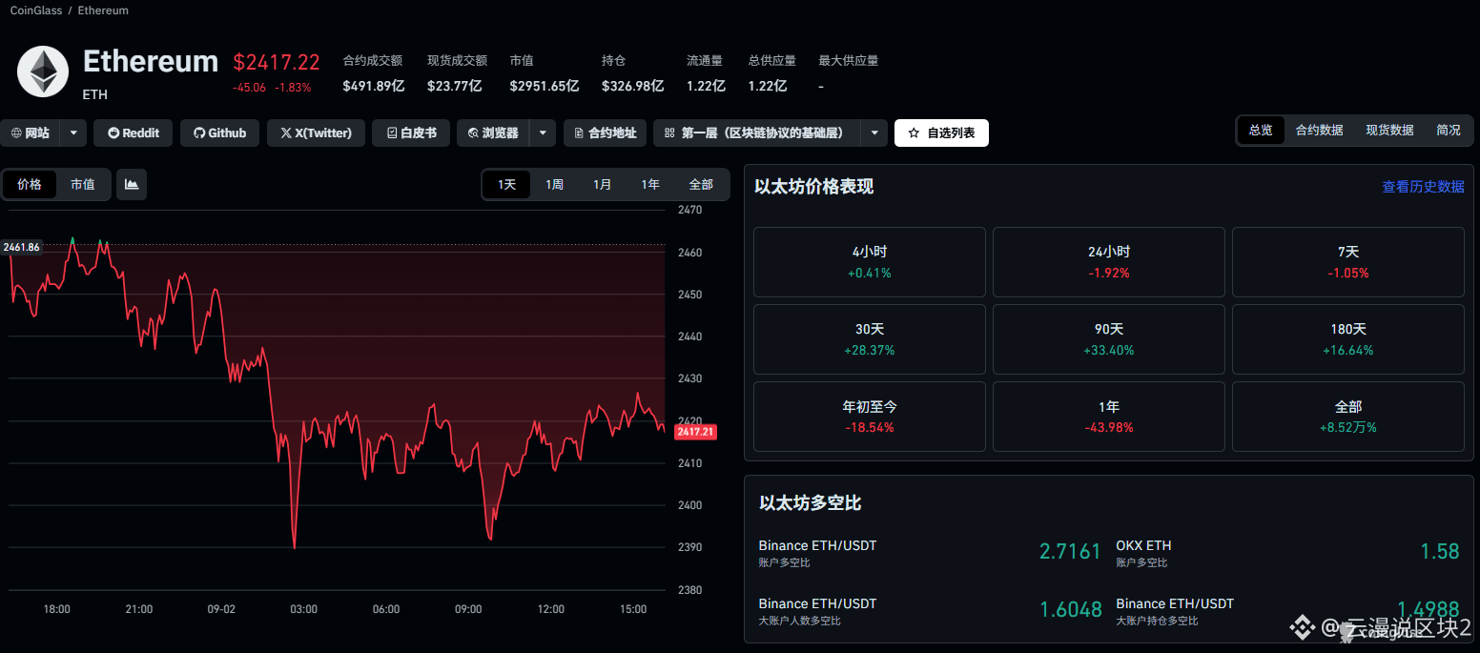Screen dimensions: 1480x653
Task: Select the 30天 performance card
Action: point(869,338)
